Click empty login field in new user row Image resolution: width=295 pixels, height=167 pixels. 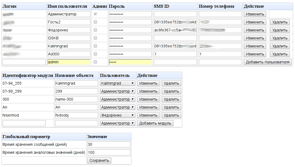click(x=24, y=62)
